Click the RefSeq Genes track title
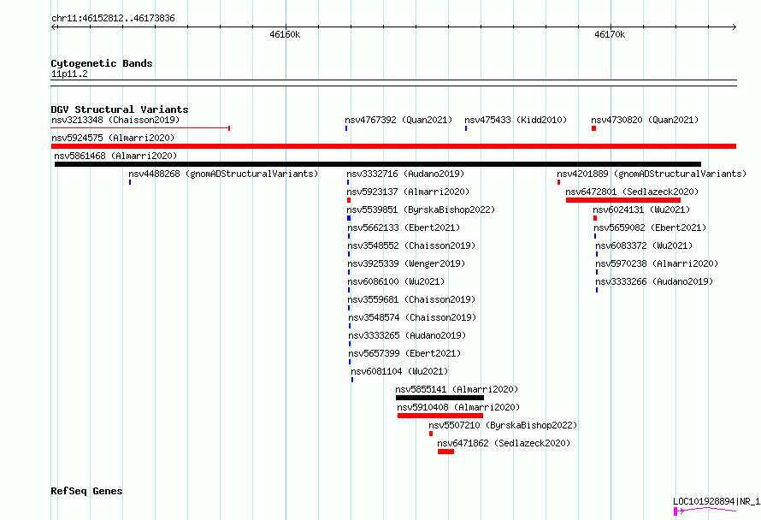The width and height of the screenshot is (761, 520). [x=86, y=492]
